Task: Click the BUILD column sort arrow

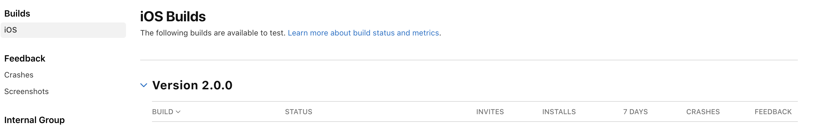Action: [x=178, y=112]
